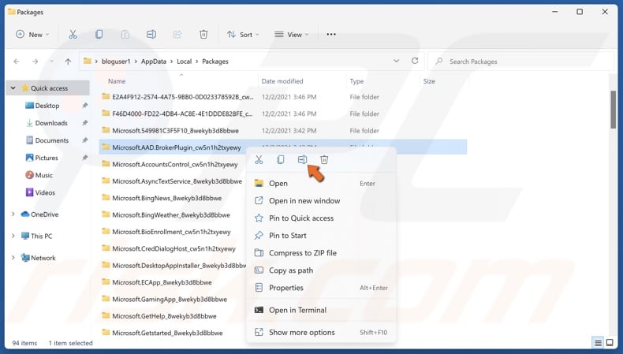Sort by Date modified column header
The width and height of the screenshot is (623, 354).
pyautogui.click(x=282, y=81)
